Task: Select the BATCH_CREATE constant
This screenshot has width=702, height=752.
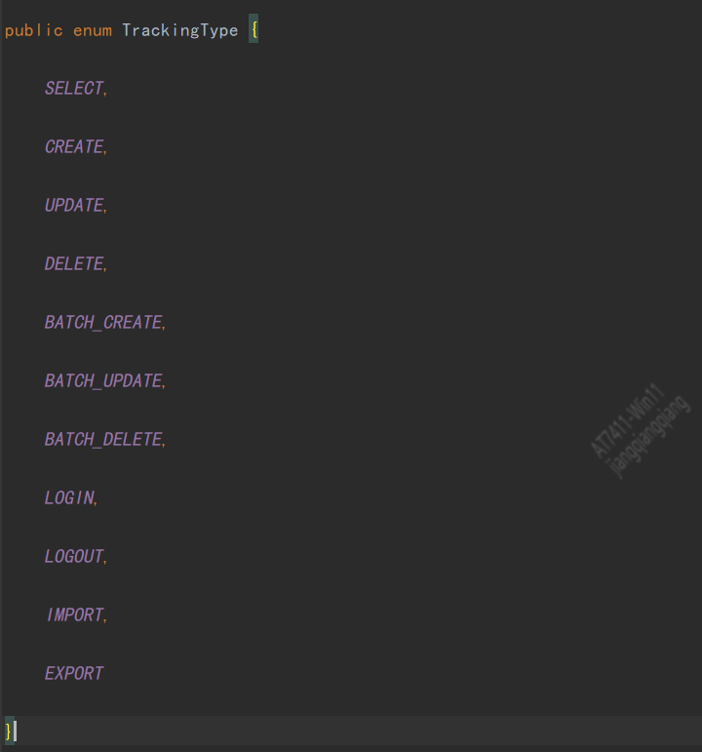Action: 102,323
